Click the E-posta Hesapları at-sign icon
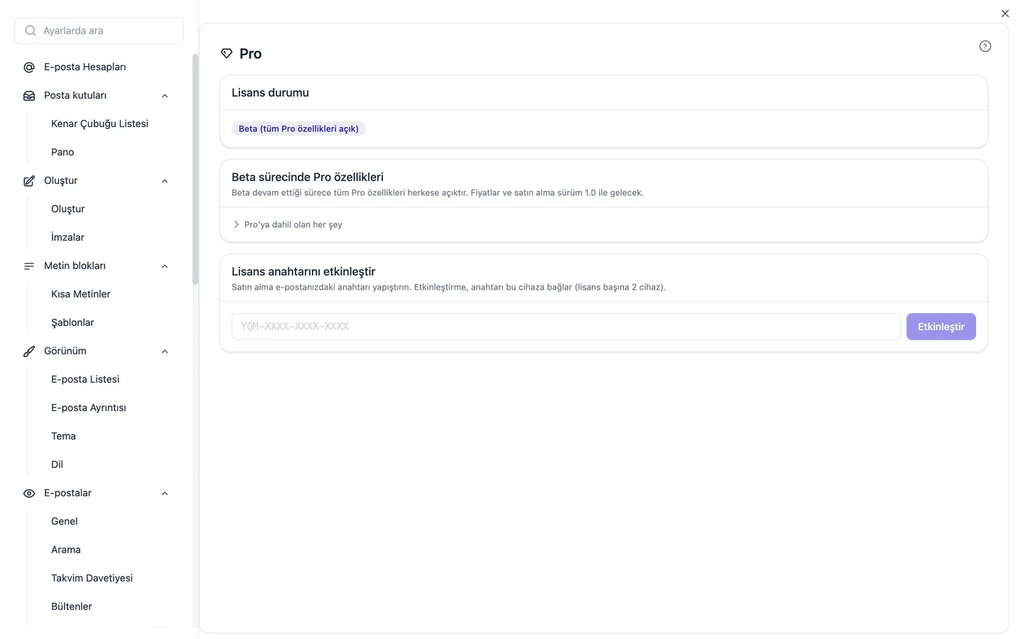 click(29, 67)
